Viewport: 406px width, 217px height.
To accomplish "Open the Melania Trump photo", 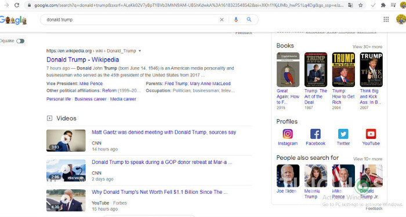I will pos(316,176).
